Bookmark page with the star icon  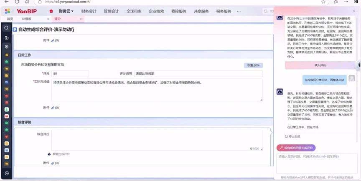[324, 2]
